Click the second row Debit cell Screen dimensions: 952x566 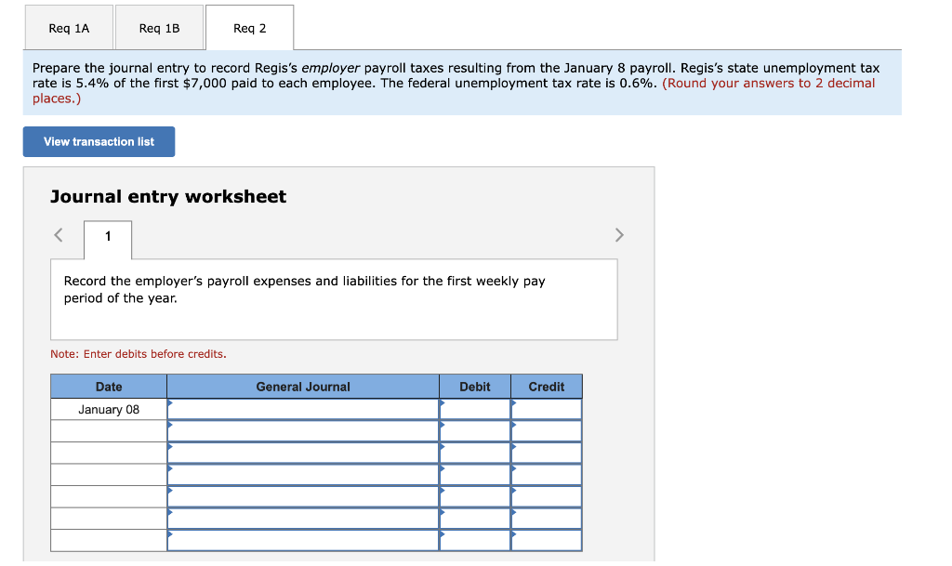[x=475, y=430]
